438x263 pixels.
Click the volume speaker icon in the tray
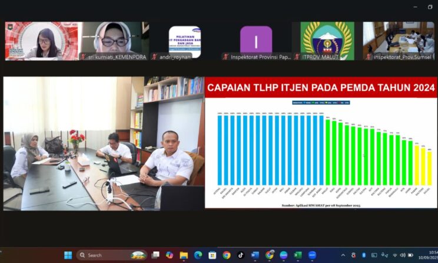click(404, 255)
